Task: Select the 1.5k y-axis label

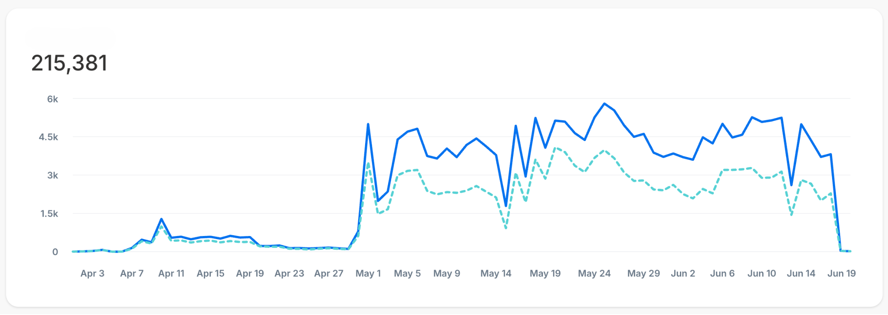Action: tap(49, 213)
